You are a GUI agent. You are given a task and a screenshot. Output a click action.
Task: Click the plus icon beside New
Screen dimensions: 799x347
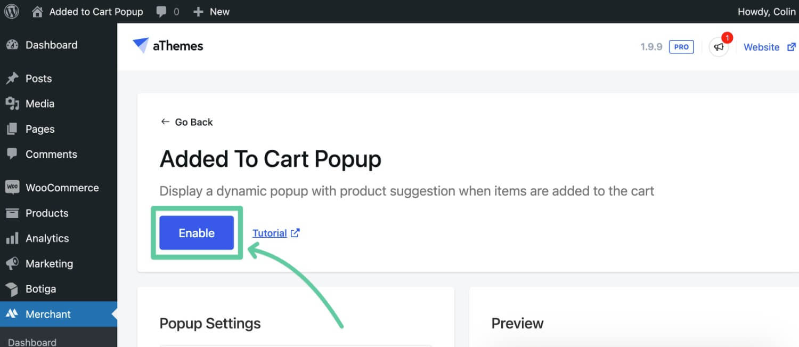(198, 12)
